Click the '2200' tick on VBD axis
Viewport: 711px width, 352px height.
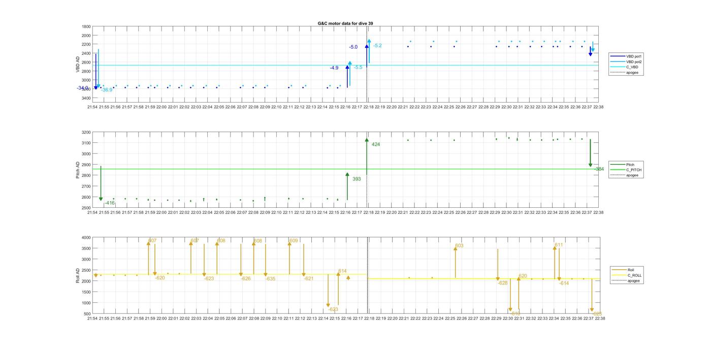coord(86,44)
